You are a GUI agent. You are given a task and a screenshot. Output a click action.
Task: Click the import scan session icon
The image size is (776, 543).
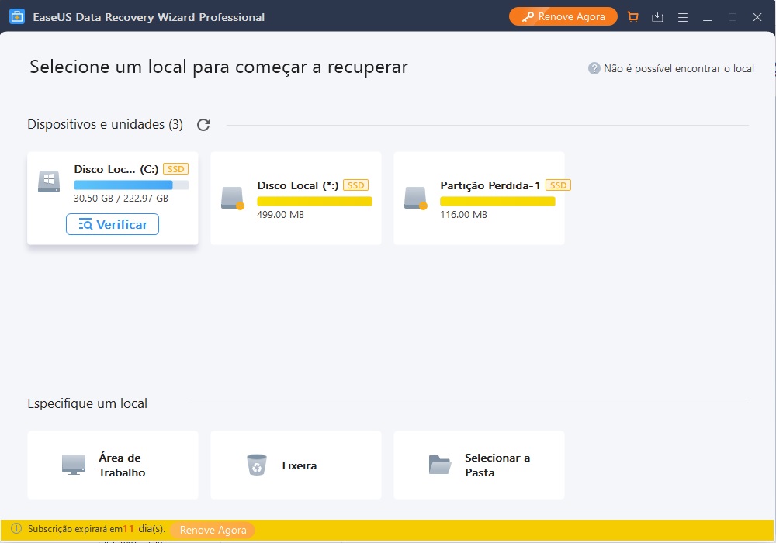[x=657, y=17]
